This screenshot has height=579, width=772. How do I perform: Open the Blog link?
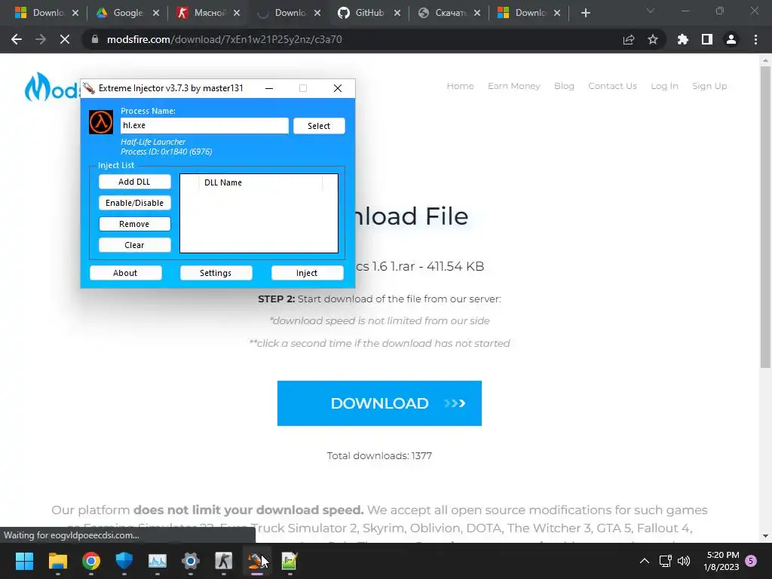[564, 86]
